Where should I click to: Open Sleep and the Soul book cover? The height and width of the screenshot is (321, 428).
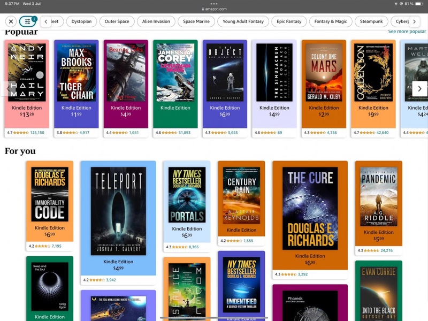coord(50,287)
